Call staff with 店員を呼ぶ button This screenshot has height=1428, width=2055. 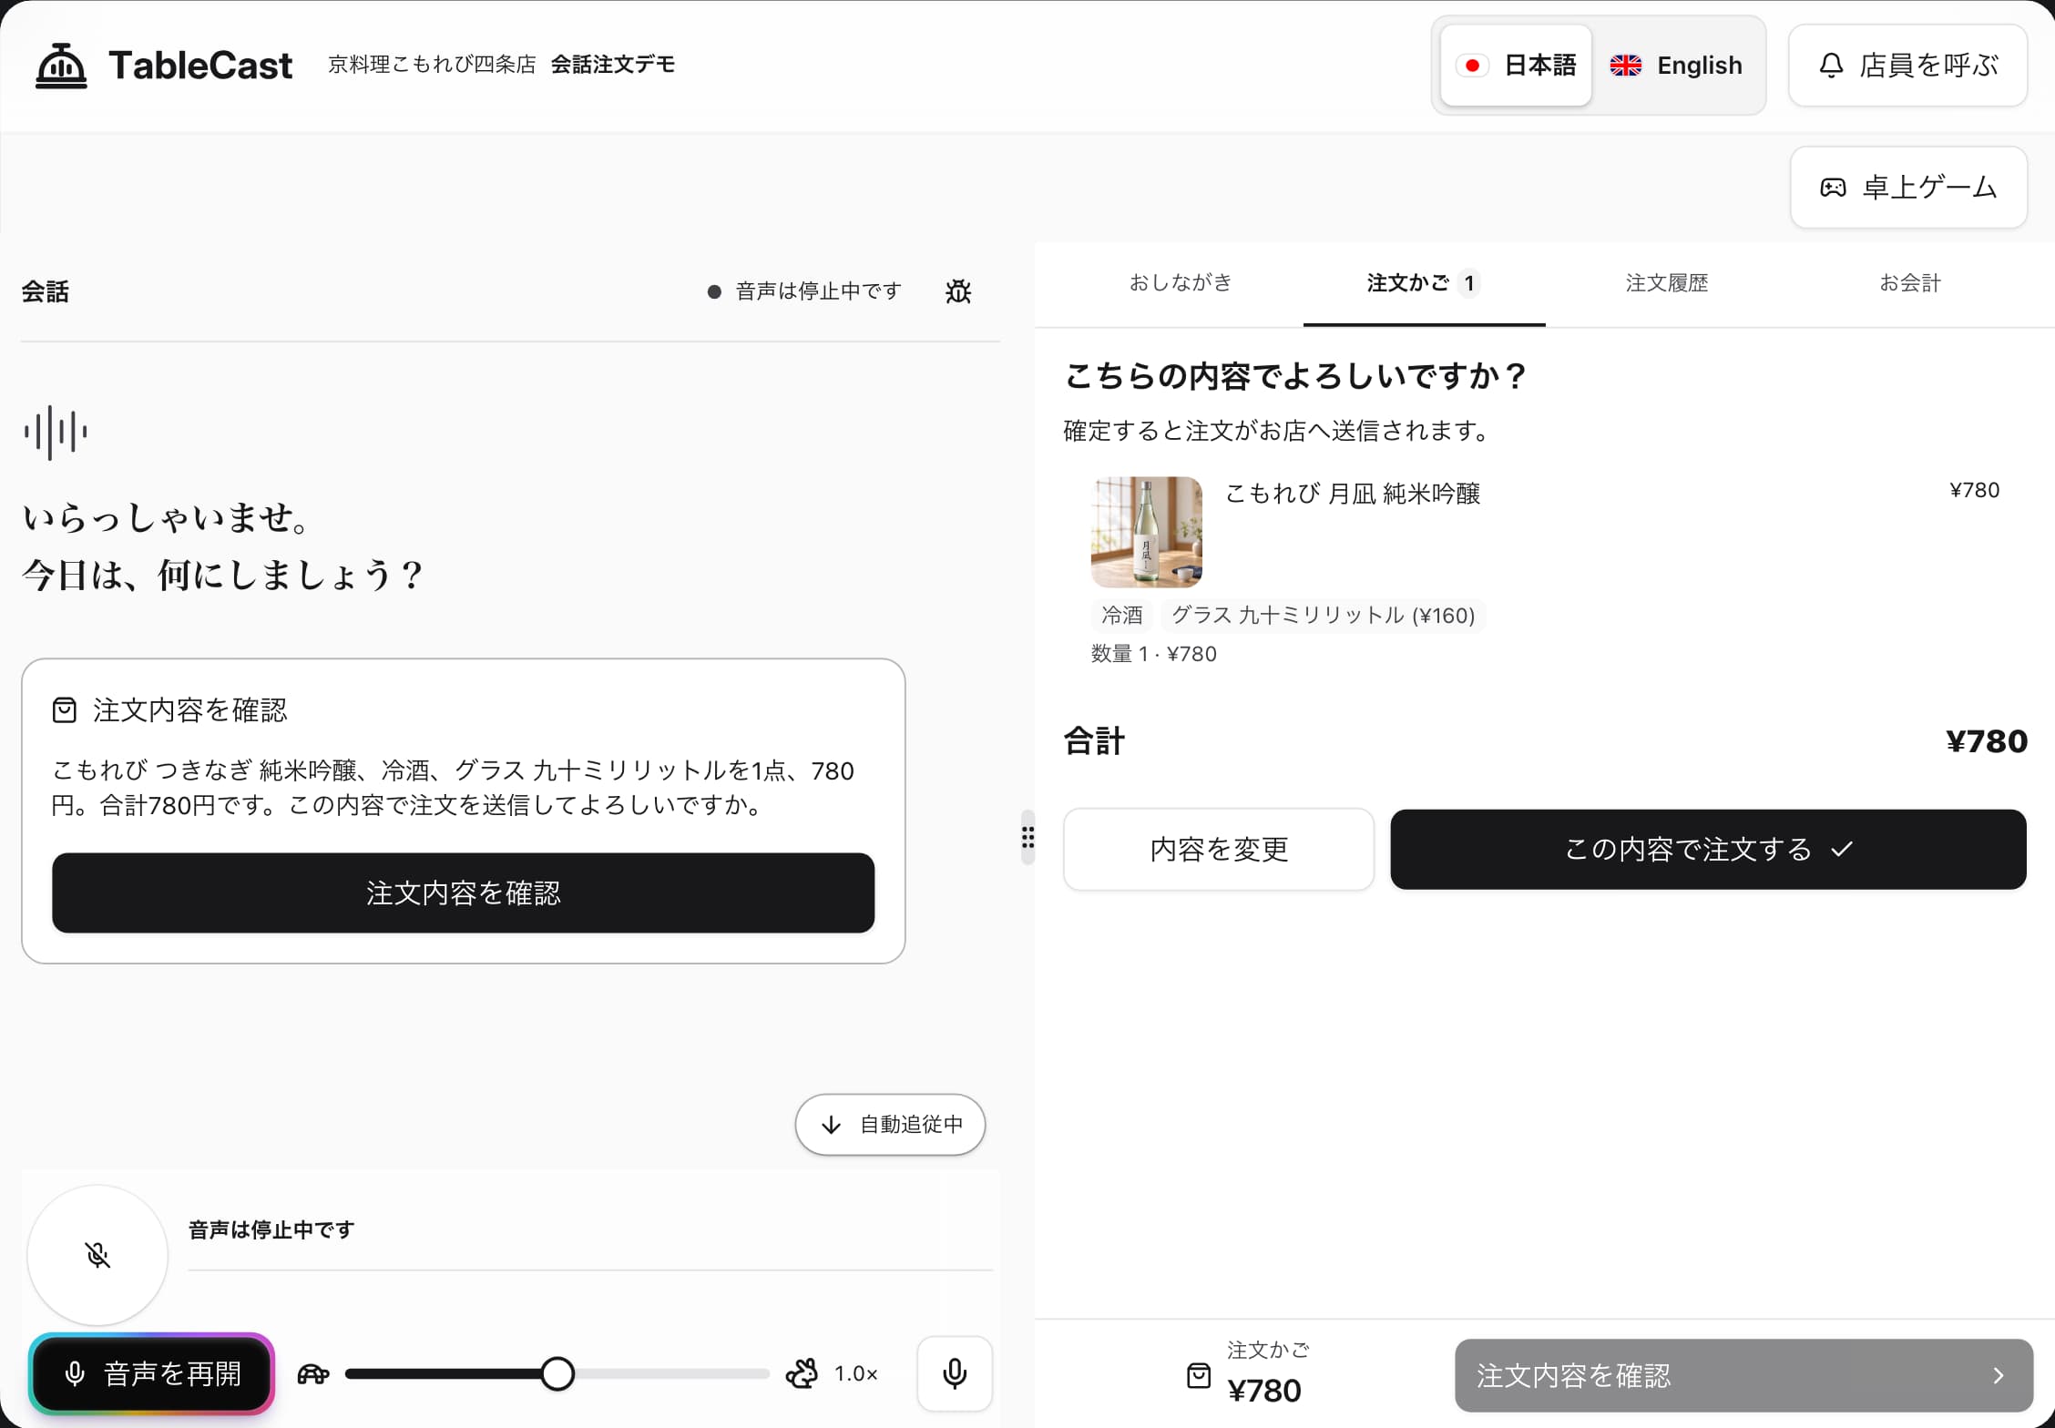[1907, 66]
